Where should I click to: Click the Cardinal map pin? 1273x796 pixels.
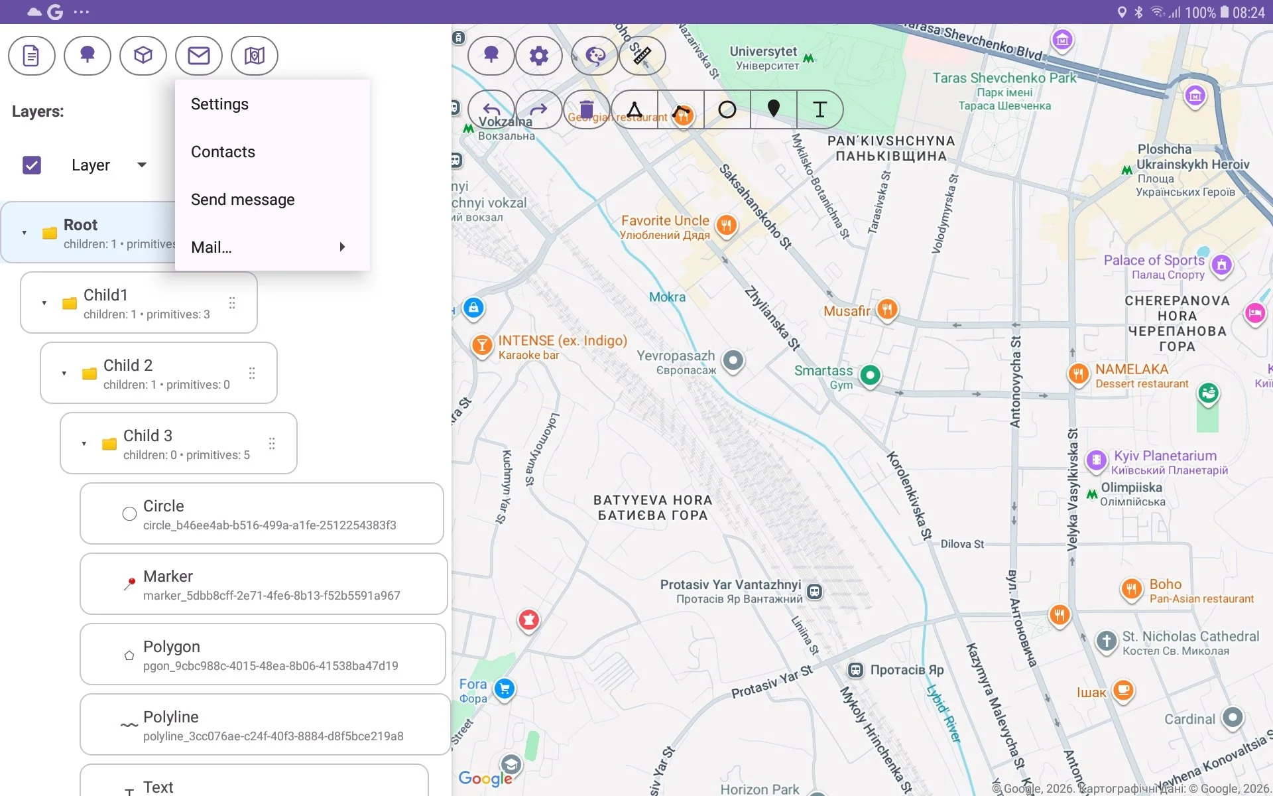pyautogui.click(x=1233, y=718)
